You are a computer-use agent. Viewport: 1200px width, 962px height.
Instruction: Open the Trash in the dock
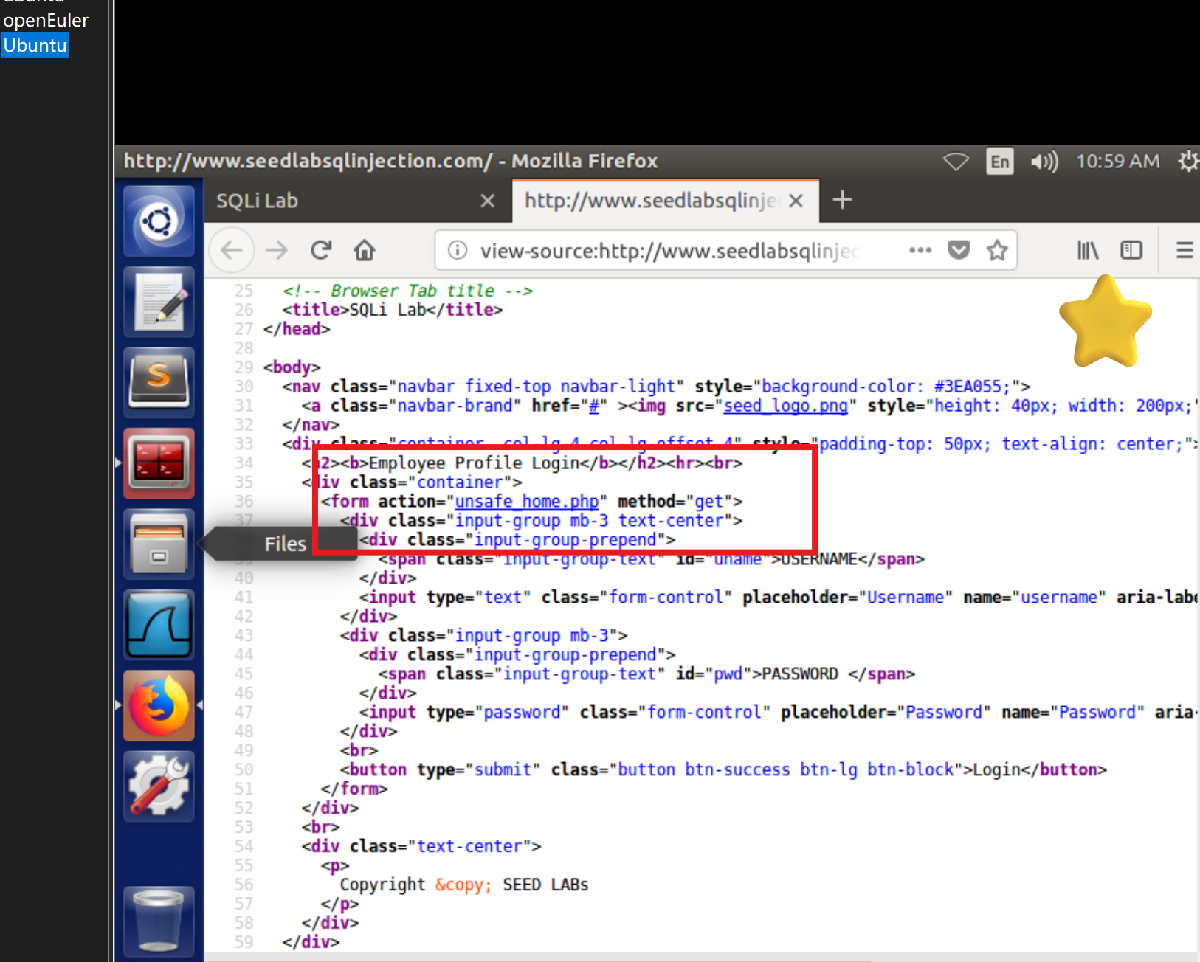[x=159, y=921]
